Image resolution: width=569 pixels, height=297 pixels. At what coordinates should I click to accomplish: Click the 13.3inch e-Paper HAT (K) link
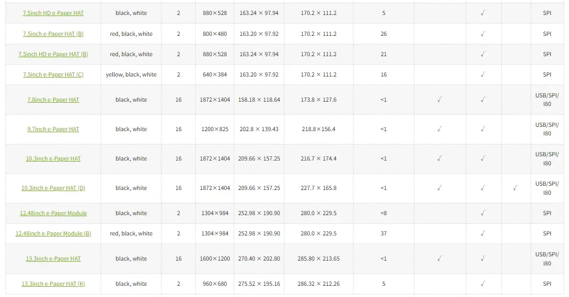[x=53, y=284]
